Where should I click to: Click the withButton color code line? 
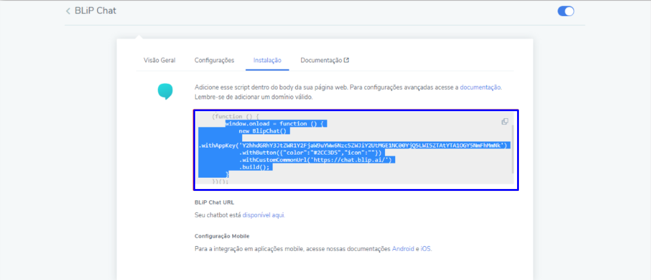pyautogui.click(x=310, y=153)
